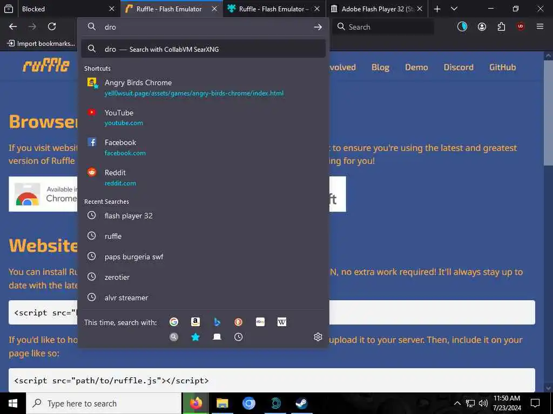Click the Import bookmarks button
The width and height of the screenshot is (553, 414).
point(41,43)
